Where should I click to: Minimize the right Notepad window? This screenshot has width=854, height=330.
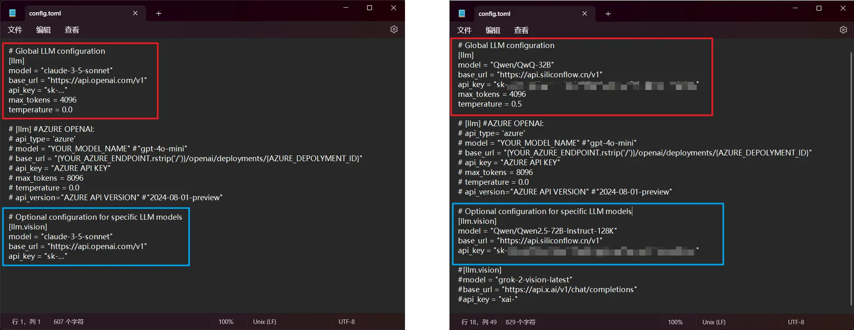tap(795, 8)
